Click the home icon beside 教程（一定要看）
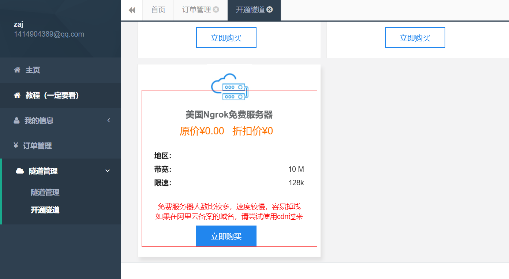 click(17, 95)
